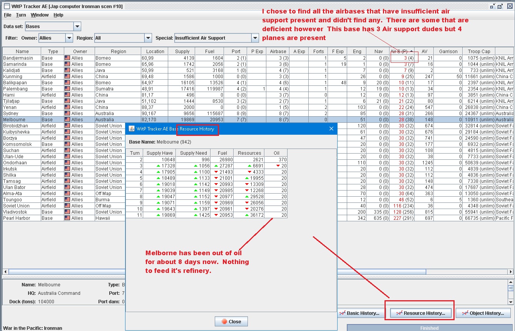The width and height of the screenshot is (515, 331).
Task: Open the Object History view
Action: [x=483, y=313]
